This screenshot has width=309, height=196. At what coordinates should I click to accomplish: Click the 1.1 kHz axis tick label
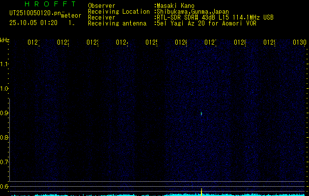pyautogui.click(x=4, y=64)
